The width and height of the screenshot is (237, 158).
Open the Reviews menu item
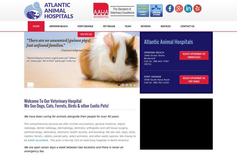(146, 26)
